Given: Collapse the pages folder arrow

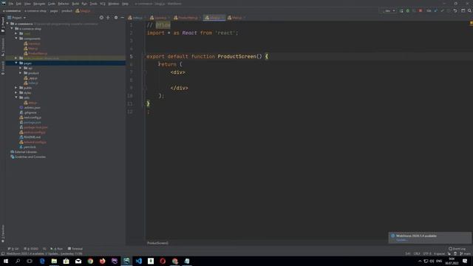Looking at the screenshot, I should [x=16, y=63].
